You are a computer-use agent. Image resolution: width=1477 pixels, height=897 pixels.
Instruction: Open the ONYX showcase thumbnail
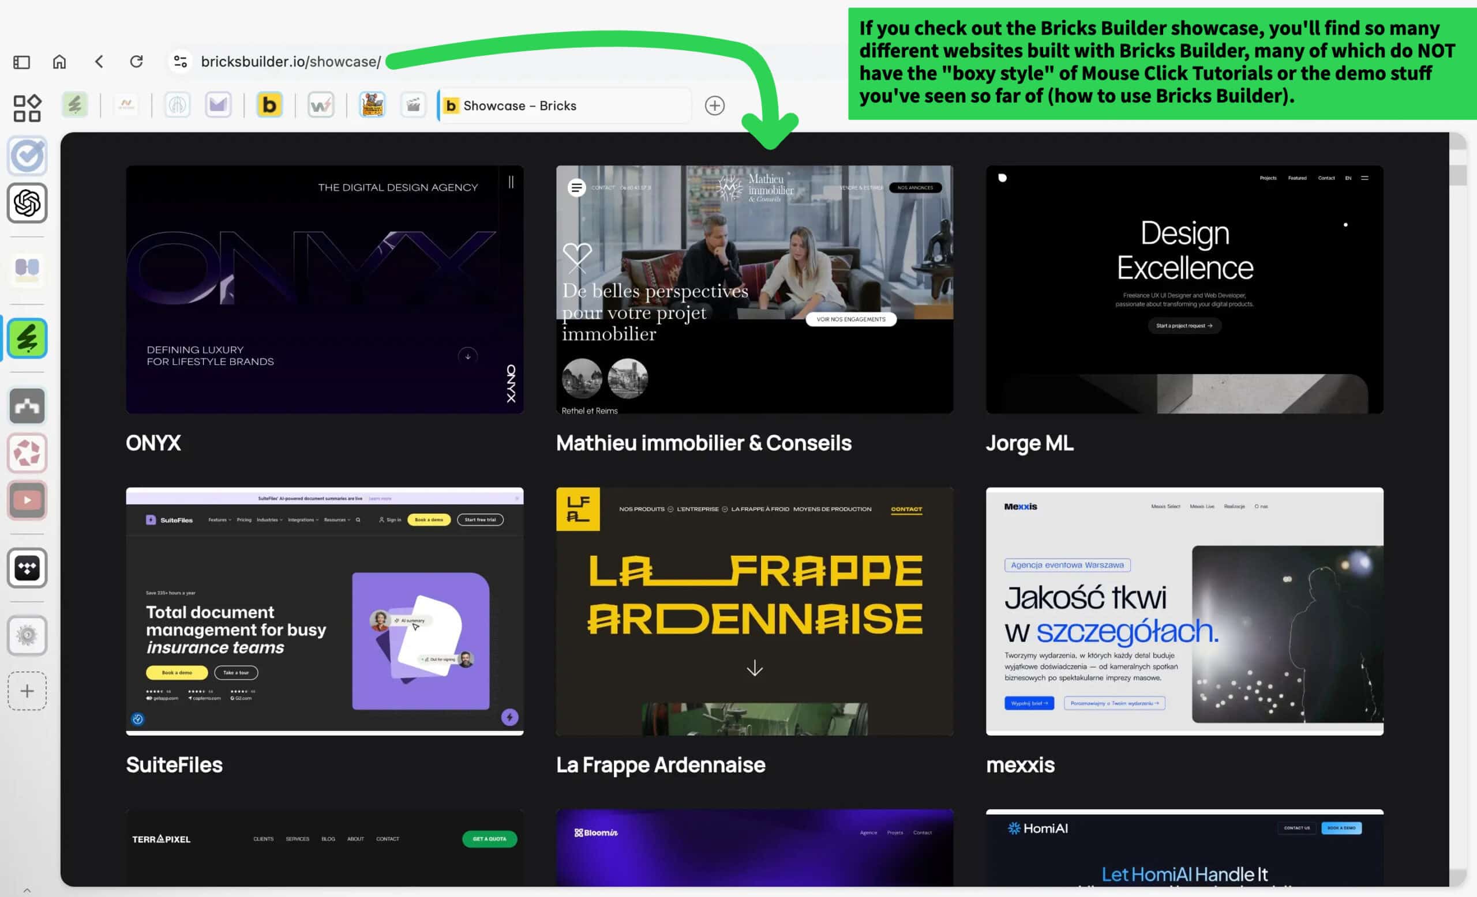(x=324, y=289)
